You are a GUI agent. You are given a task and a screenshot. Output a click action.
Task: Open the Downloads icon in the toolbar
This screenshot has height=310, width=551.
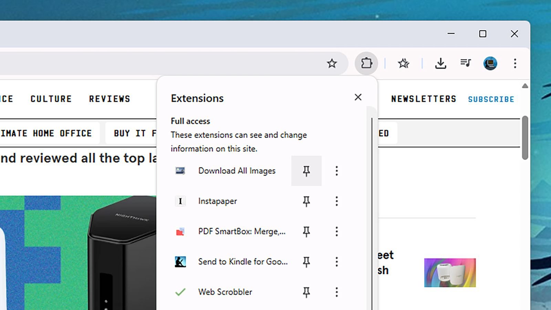coord(441,63)
